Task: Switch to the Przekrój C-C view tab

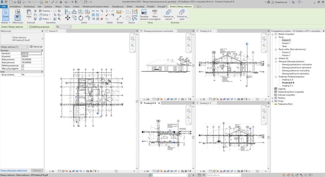Action: pos(206,103)
